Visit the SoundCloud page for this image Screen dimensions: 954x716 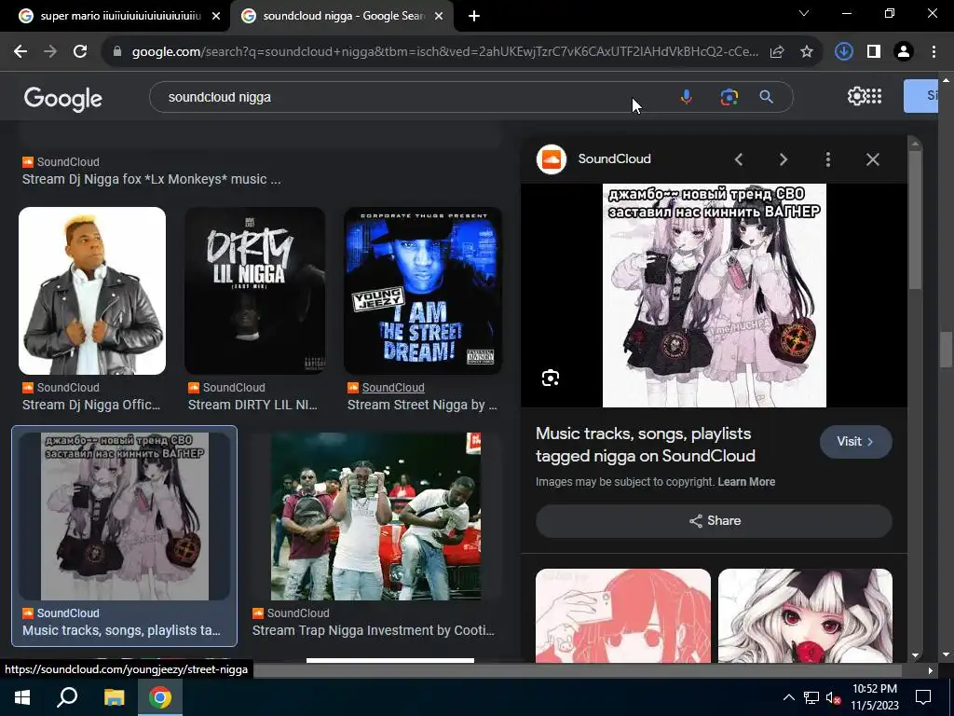(855, 441)
